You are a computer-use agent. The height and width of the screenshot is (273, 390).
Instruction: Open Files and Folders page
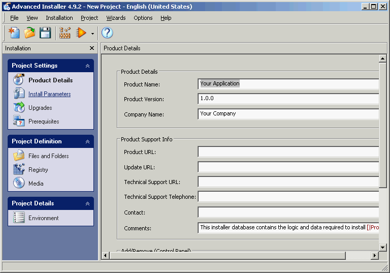click(x=49, y=156)
